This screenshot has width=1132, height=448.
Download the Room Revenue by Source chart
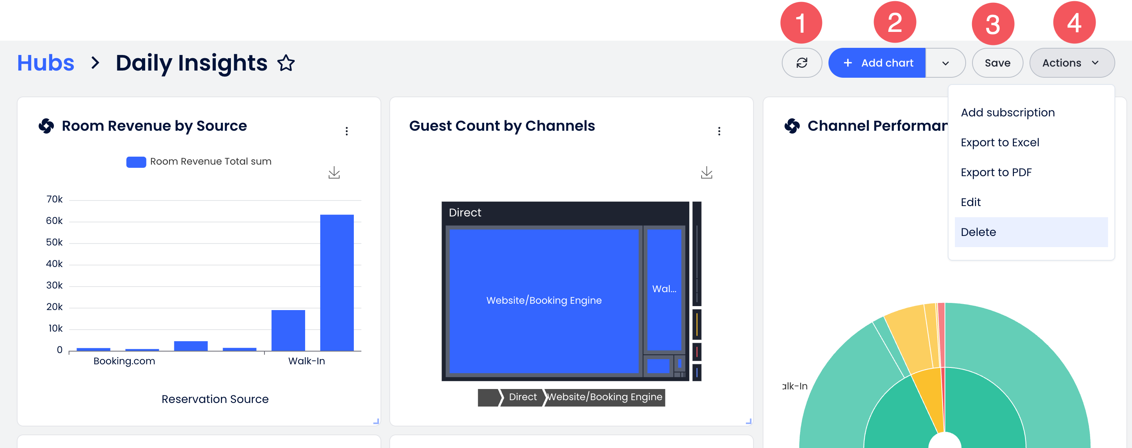[334, 173]
